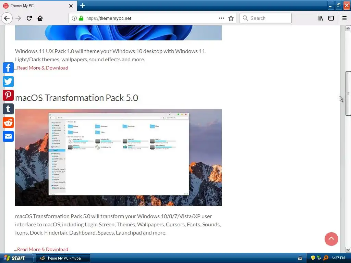Open the yellow security shield tray icon

[313, 258]
